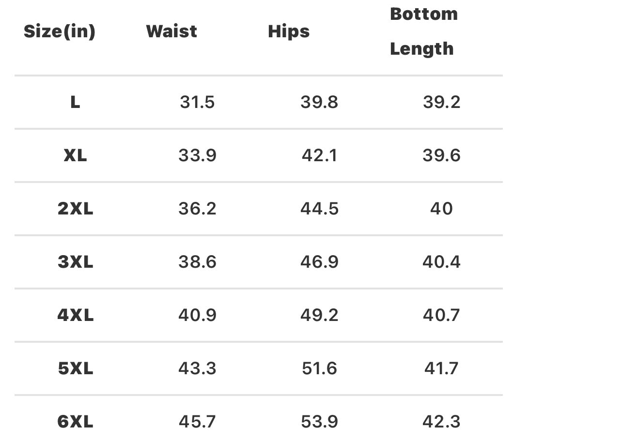Click the 2XL bottom length value 40
Screen dimensions: 622x442
click(x=441, y=209)
